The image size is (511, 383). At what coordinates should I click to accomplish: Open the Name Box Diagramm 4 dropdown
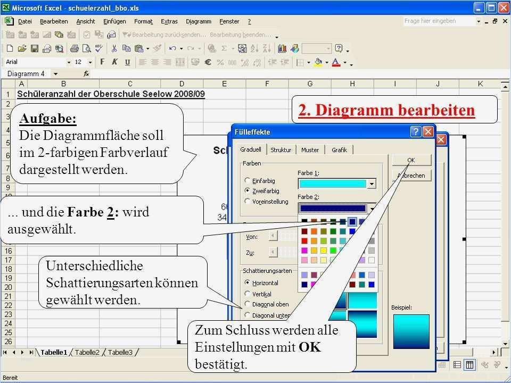56,74
